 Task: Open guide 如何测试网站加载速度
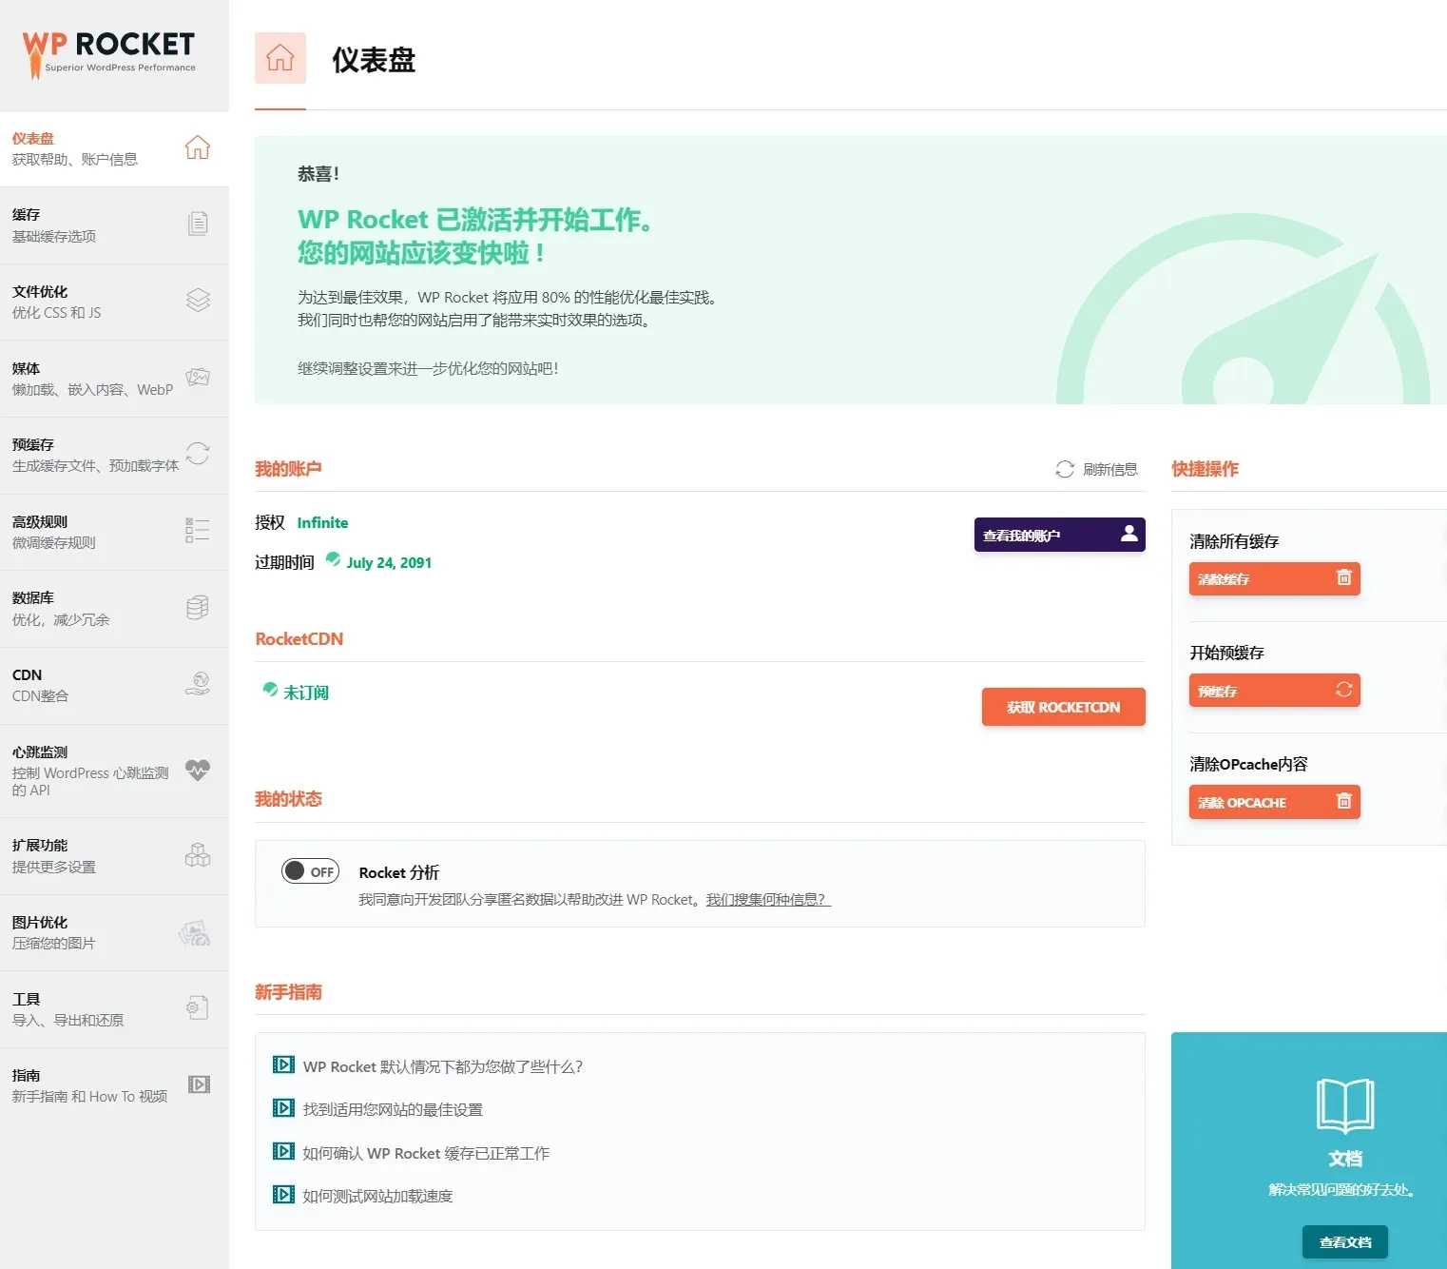377,1196
